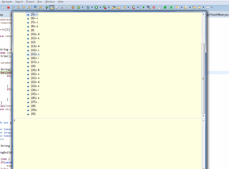Image resolution: width=229 pixels, height=169 pixels.
Task: Click the Run External Tools icon
Action: 105,7
